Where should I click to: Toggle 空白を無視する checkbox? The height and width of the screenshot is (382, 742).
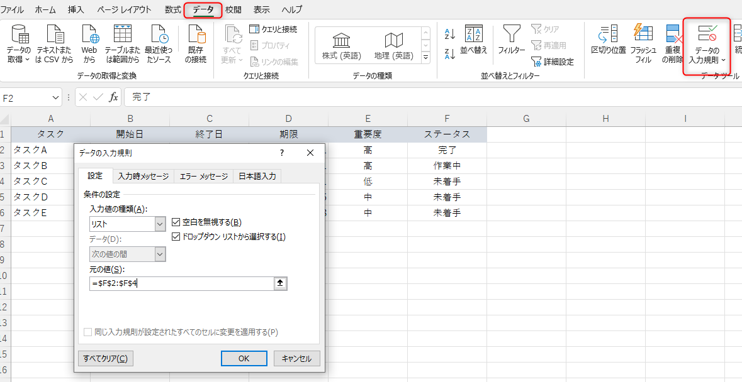point(176,222)
